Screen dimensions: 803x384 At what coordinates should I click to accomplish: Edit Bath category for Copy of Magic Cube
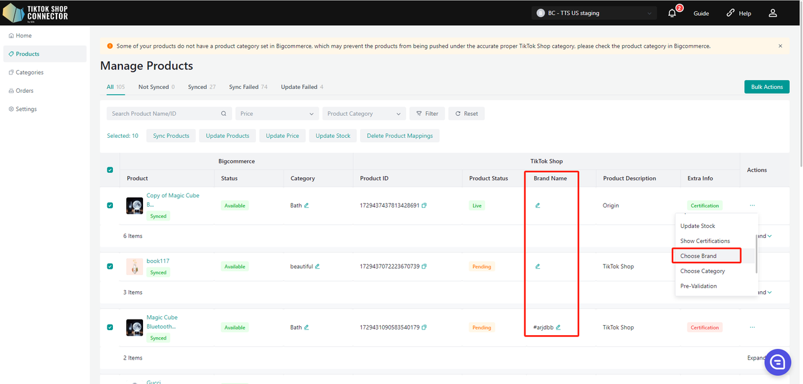click(307, 205)
